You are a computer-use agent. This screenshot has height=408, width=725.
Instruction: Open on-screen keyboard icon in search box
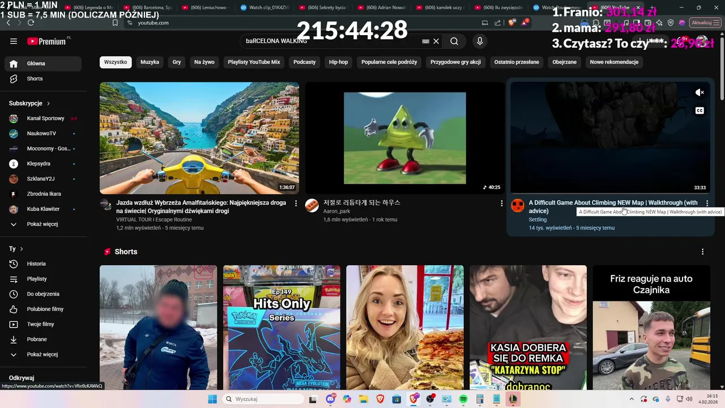(x=426, y=41)
